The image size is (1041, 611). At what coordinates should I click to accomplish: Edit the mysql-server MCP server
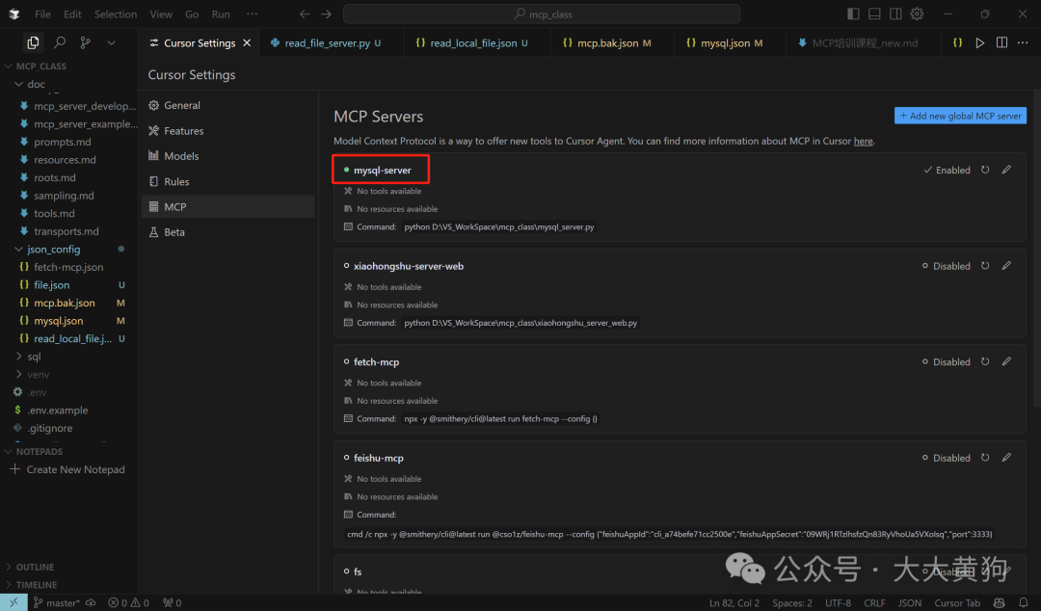tap(1006, 170)
